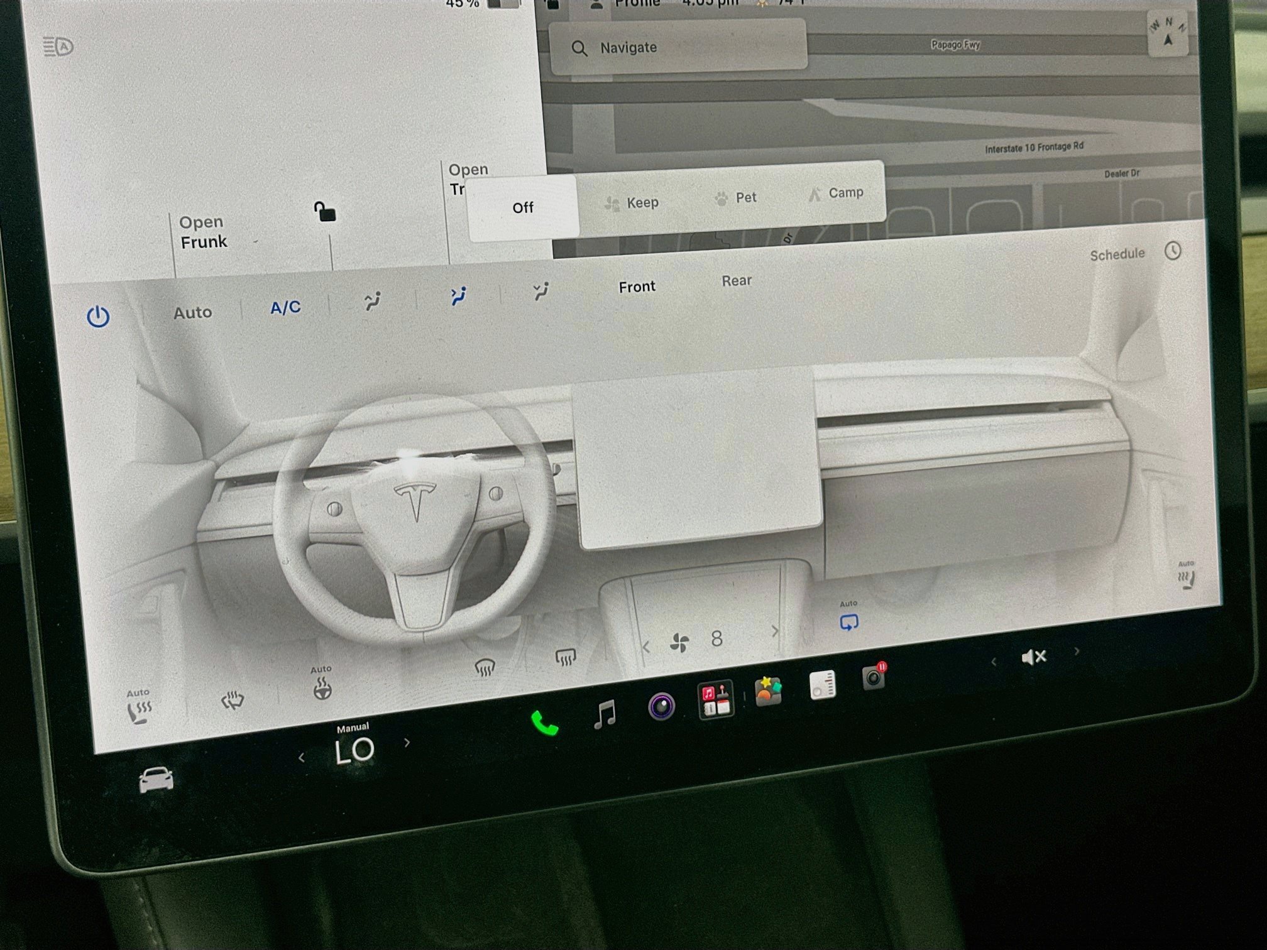
Task: Turn climate off with blue power icon
Action: click(98, 317)
